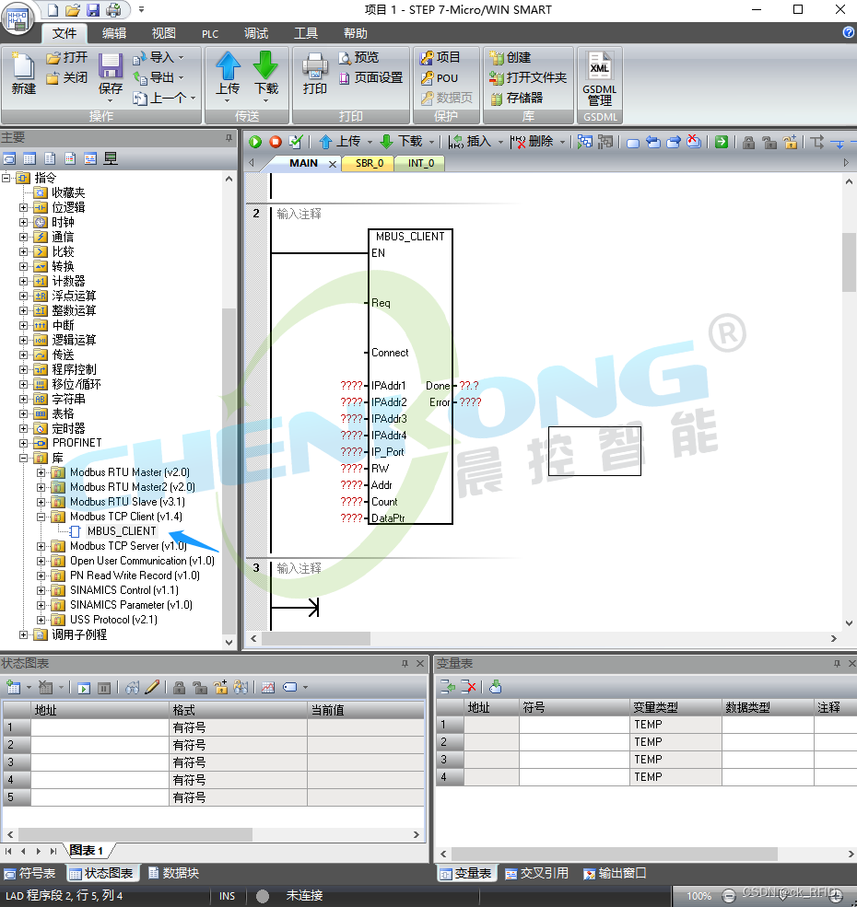Toggle pin on 主要 navigation panel

229,138
